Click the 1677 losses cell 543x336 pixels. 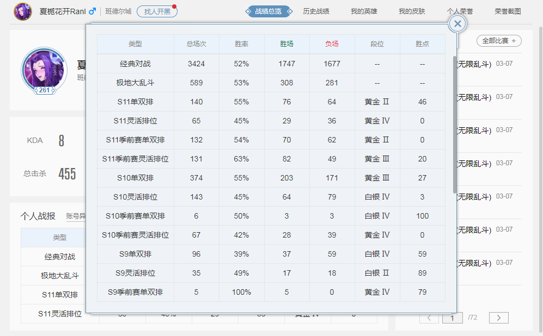pyautogui.click(x=332, y=64)
